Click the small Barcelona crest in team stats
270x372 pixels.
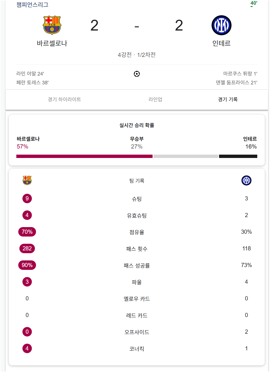pos(27,180)
